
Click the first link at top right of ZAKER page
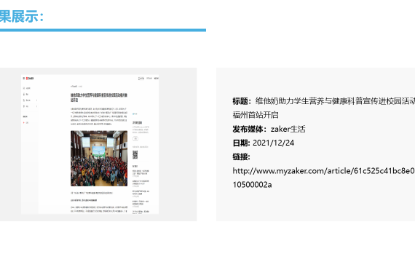point(141,79)
